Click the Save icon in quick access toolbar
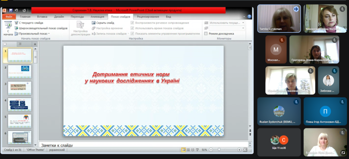This screenshot has width=349, height=159. click(x=11, y=11)
